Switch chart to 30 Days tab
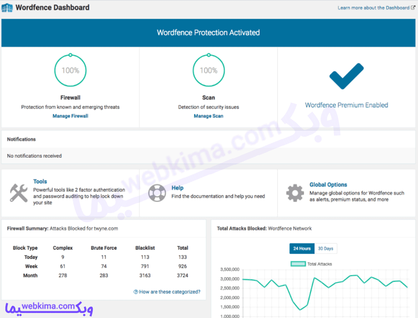Screen dimensions: 418x318 point(326,249)
